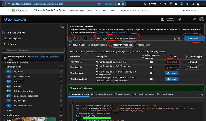This screenshot has height=121, width=206.
Task: Select Sample queries in the sidebar
Action: 16,33
